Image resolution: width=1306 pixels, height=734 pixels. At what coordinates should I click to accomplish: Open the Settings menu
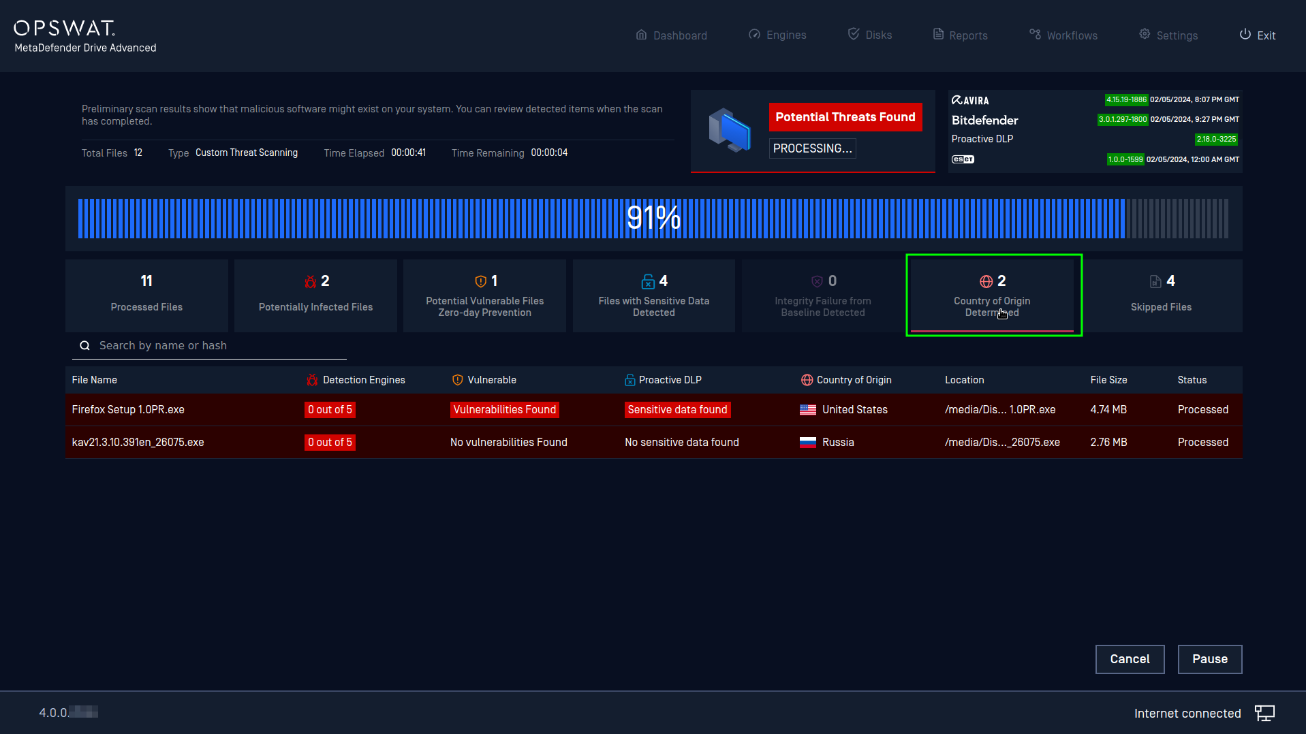tap(1168, 35)
